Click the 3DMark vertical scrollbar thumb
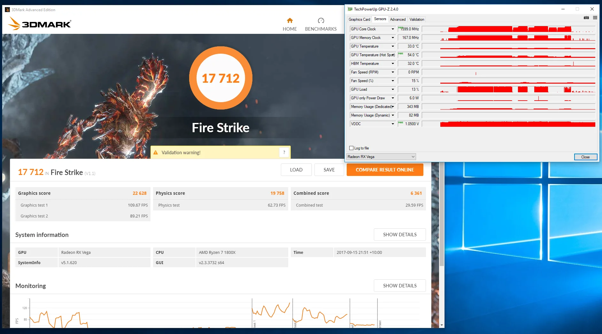The height and width of the screenshot is (334, 602). [x=442, y=214]
